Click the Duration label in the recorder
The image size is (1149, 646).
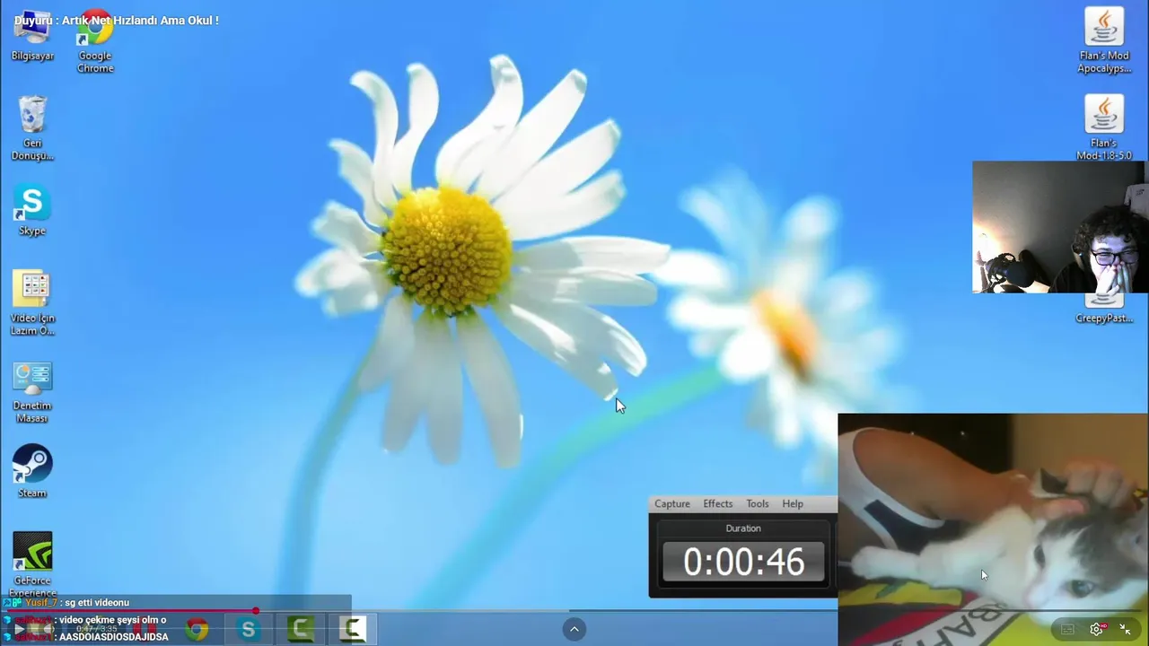point(743,528)
